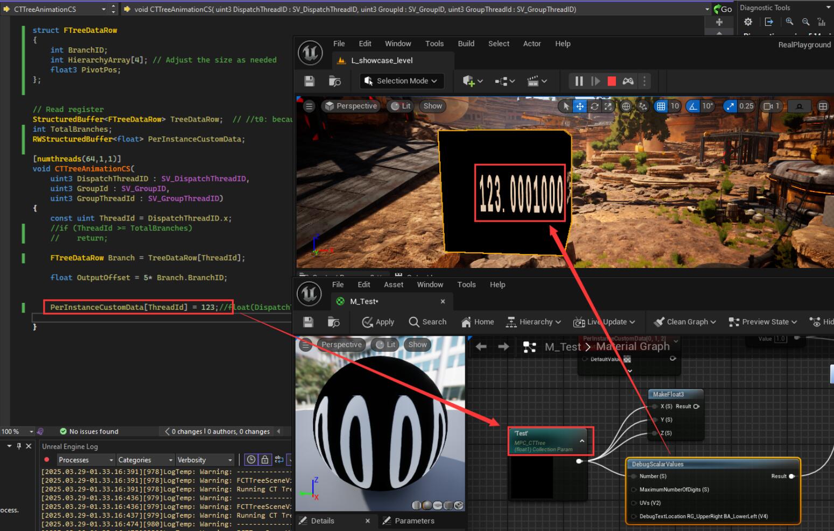
Task: Pause the play-in-editor simulation
Action: pyautogui.click(x=579, y=81)
